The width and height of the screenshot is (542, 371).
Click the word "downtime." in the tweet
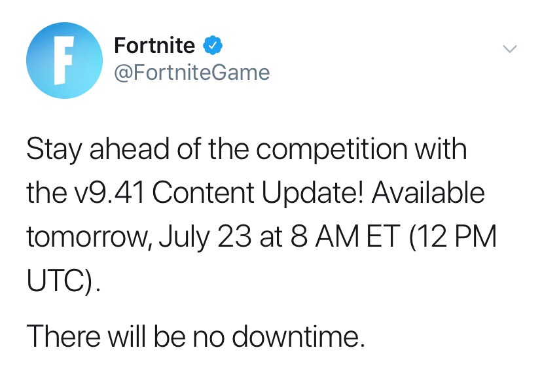pos(310,336)
